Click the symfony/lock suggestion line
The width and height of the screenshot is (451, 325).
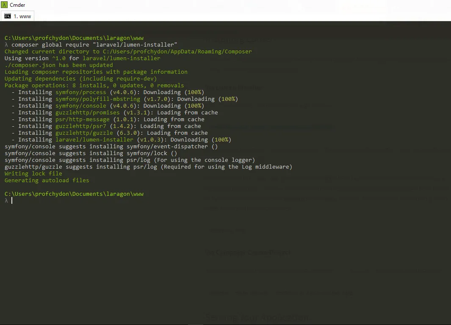[91, 153]
